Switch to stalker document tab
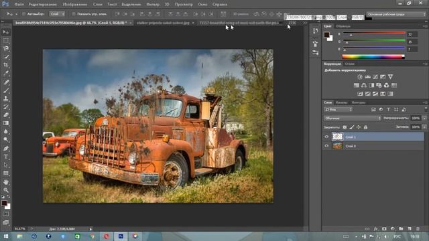Viewport: 429px width, 241px height. coord(163,23)
